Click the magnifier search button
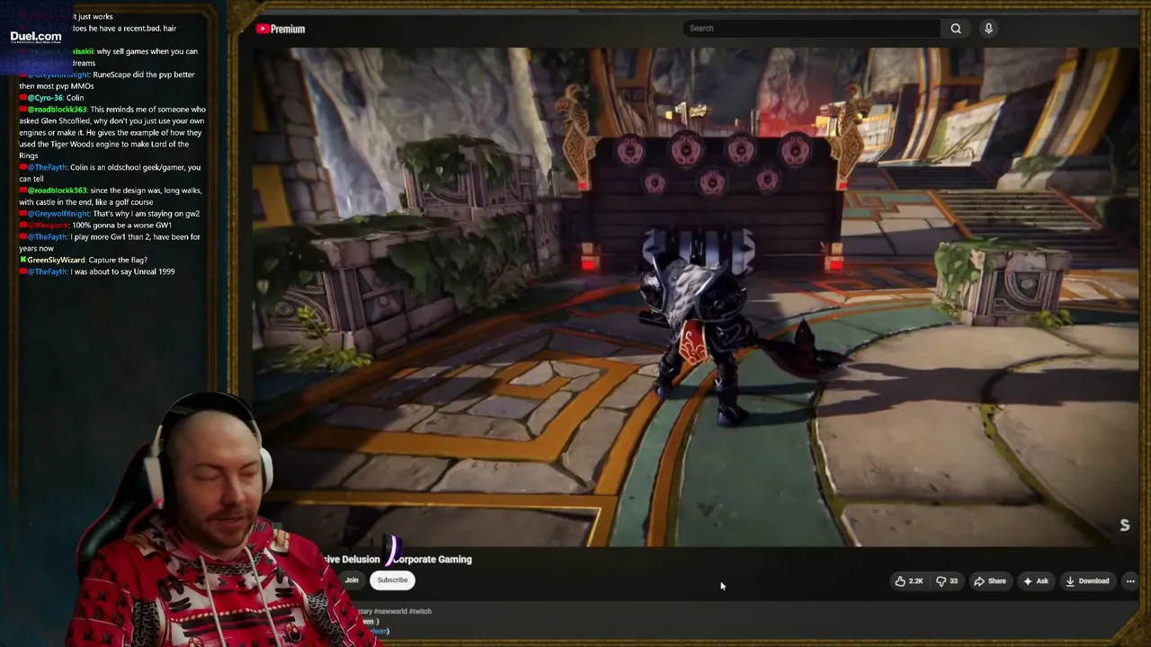Image resolution: width=1151 pixels, height=647 pixels. [956, 28]
